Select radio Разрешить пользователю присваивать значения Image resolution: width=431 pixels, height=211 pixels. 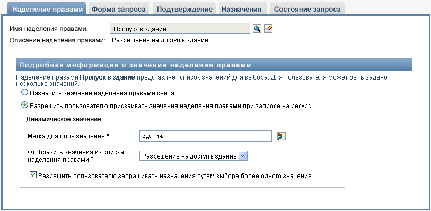25,105
